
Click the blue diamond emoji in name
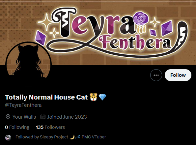pos(102,97)
